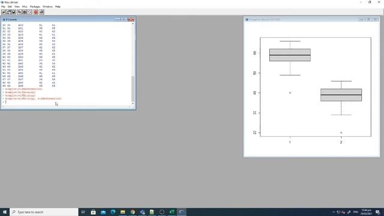
Task: Open Microsoft Teams from taskbar
Action: click(x=142, y=212)
